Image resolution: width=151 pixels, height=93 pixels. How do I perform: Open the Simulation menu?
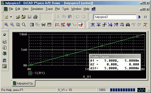37,9
